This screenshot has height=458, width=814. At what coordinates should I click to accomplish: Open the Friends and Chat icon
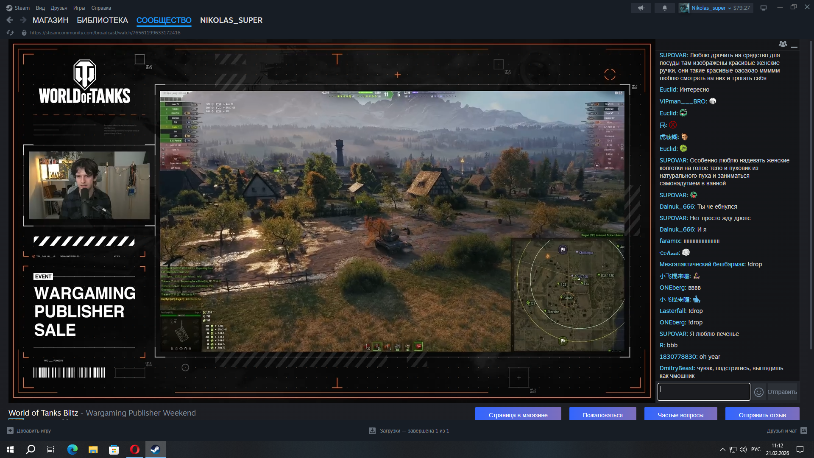click(804, 430)
